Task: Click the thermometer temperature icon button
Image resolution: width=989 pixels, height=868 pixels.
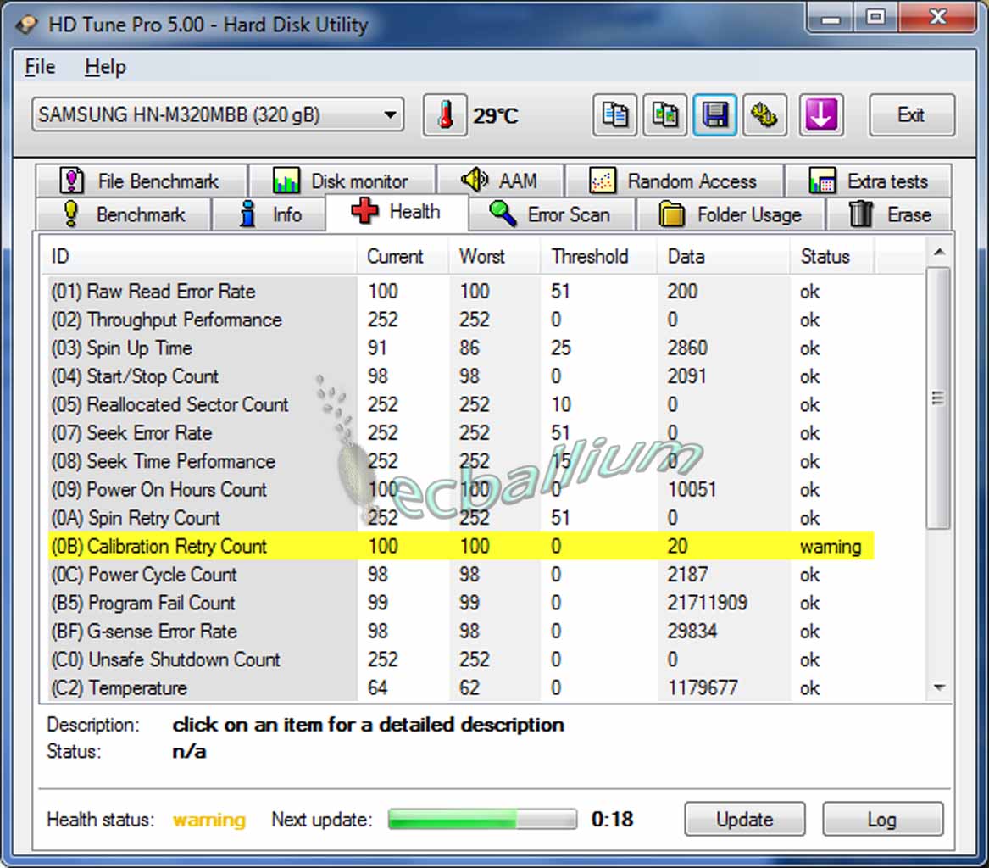Action: click(445, 114)
